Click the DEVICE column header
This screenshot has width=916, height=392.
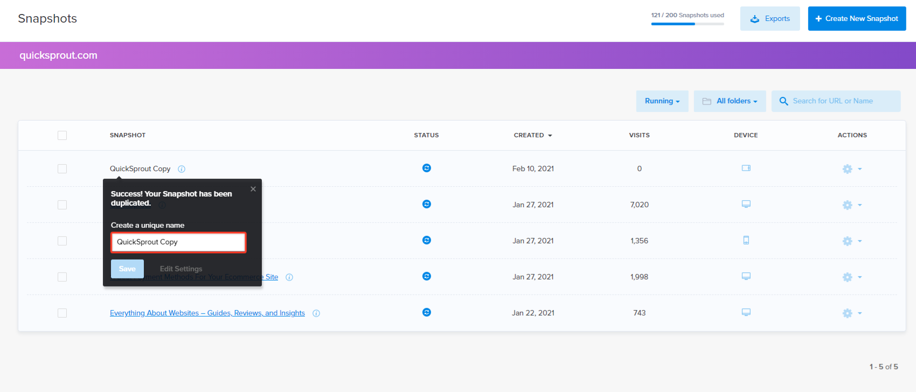pos(746,135)
